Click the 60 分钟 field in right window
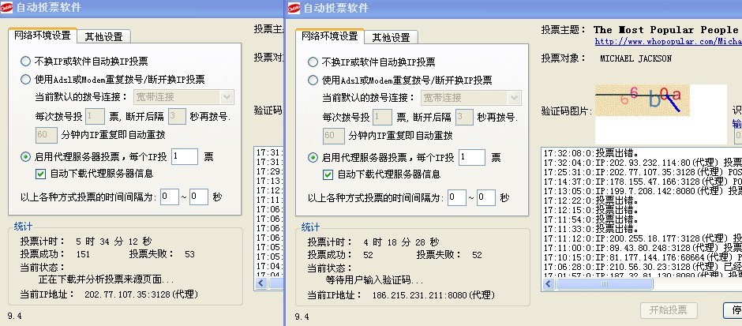 coord(334,136)
